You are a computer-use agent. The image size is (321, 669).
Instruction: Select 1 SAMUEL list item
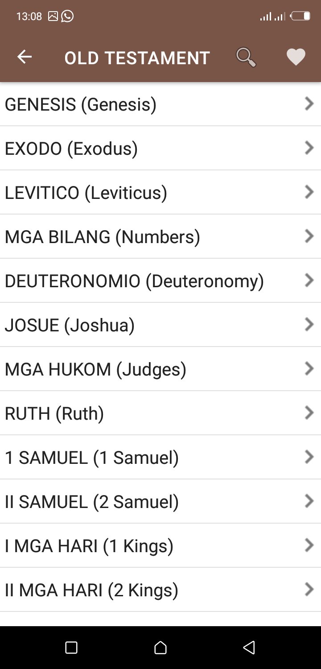(92, 457)
